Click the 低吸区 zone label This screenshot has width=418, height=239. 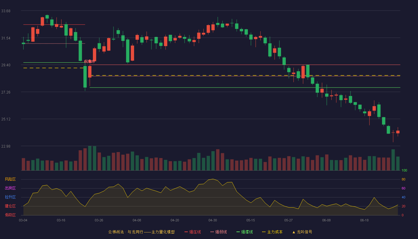pos(10,215)
